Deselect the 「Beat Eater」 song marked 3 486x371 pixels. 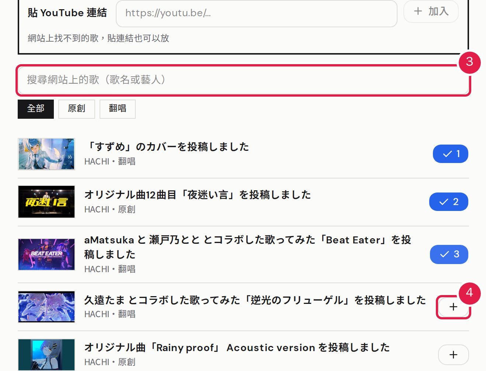[449, 254]
